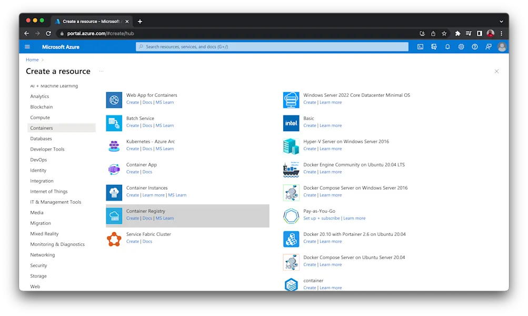Click the Kubernetes - Azure Arc icon
The image size is (528, 316).
(x=113, y=145)
